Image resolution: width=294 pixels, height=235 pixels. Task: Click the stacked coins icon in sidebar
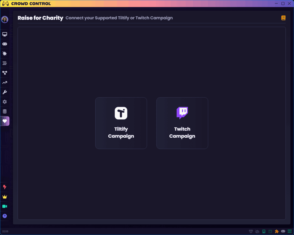point(5,111)
